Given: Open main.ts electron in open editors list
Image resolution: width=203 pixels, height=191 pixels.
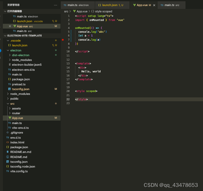Looking at the screenshot, I should click(31, 16).
